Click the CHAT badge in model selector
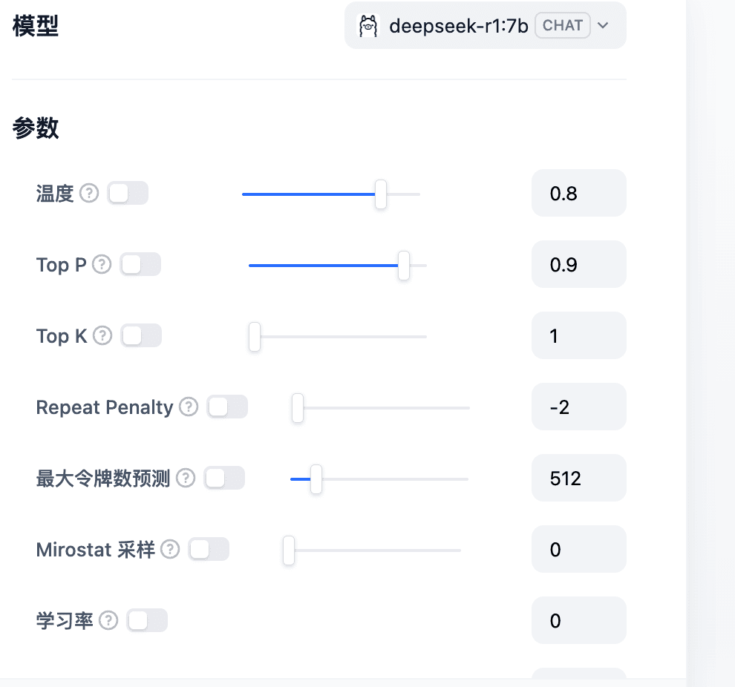 (x=563, y=25)
